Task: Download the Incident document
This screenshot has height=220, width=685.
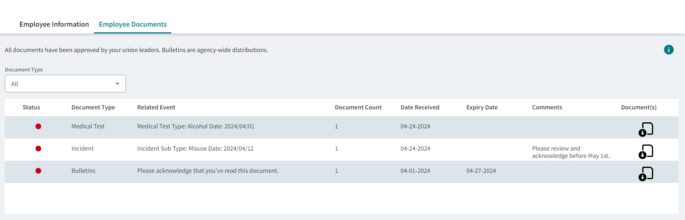Action: click(645, 151)
